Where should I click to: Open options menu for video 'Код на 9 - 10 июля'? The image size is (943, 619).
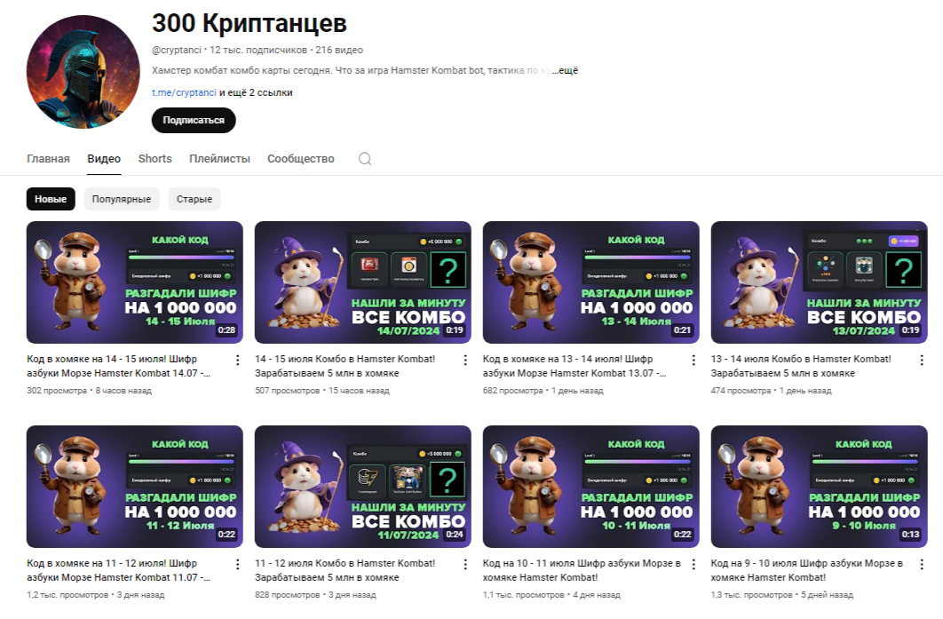tap(922, 564)
